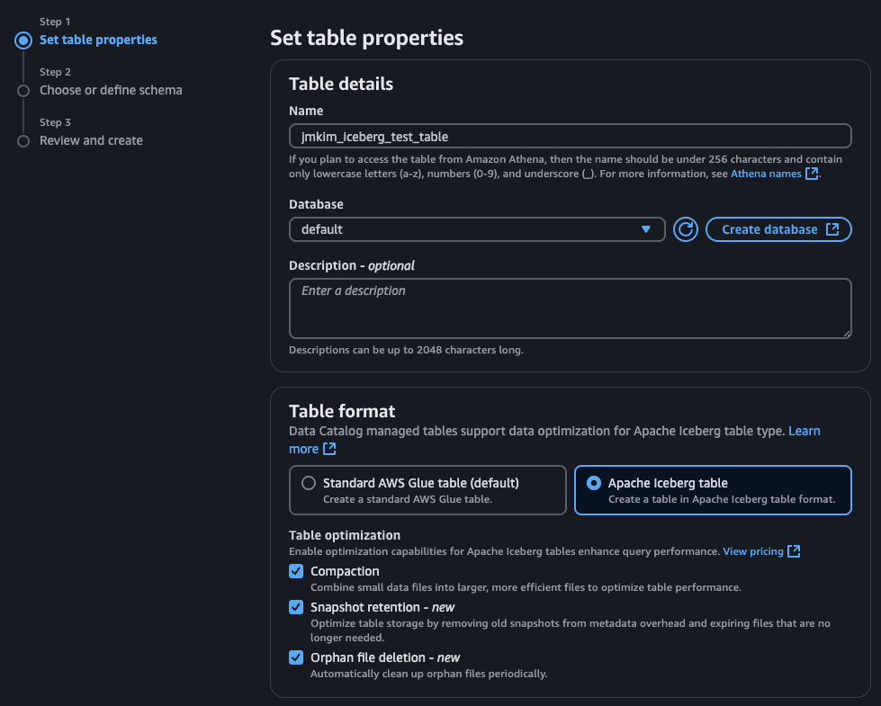Toggle the Compaction checkbox
The width and height of the screenshot is (881, 706).
coord(296,571)
